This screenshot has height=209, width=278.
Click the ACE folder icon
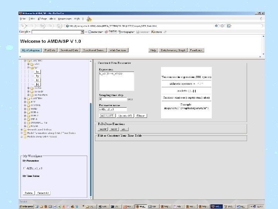coord(28,102)
